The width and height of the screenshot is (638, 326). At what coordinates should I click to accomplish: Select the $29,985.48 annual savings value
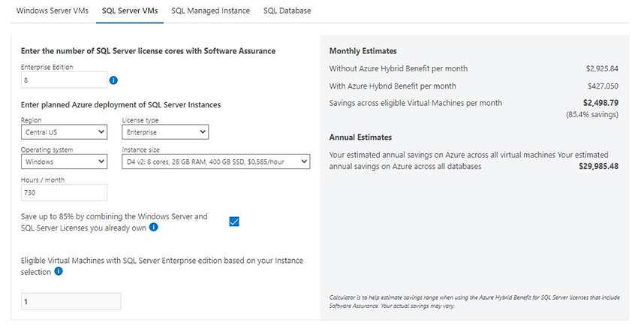coord(598,166)
